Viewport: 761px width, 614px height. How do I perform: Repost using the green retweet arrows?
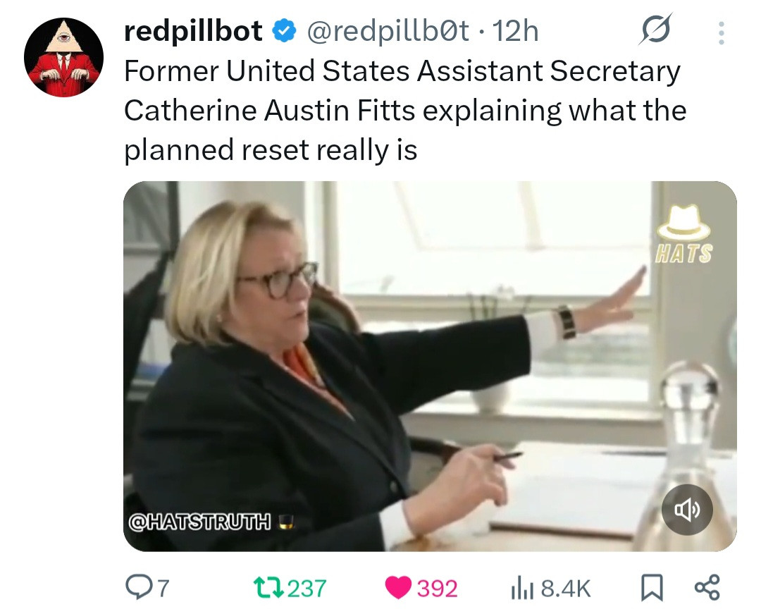point(270,588)
